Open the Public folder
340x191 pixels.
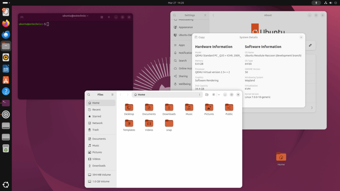[229, 109]
